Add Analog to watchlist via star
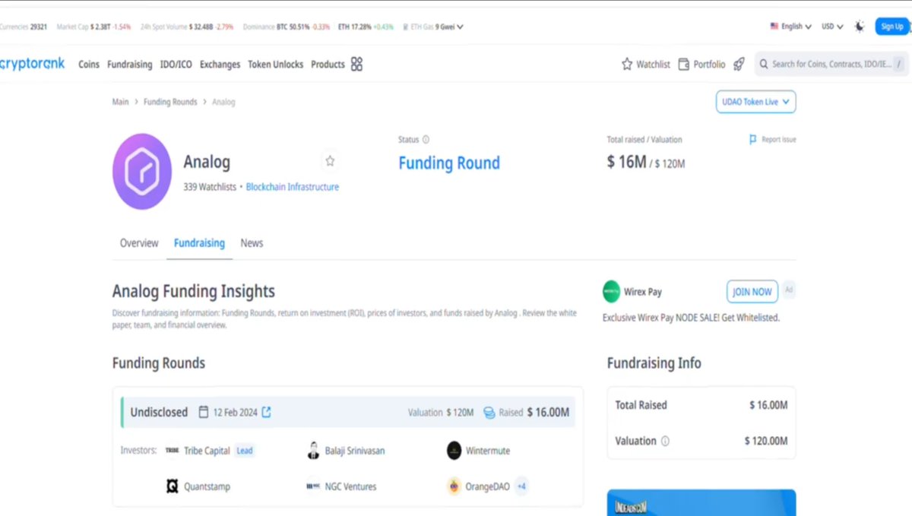 (330, 161)
